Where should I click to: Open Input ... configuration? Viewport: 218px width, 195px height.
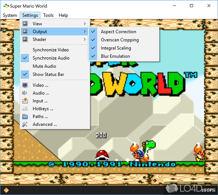(x=55, y=101)
